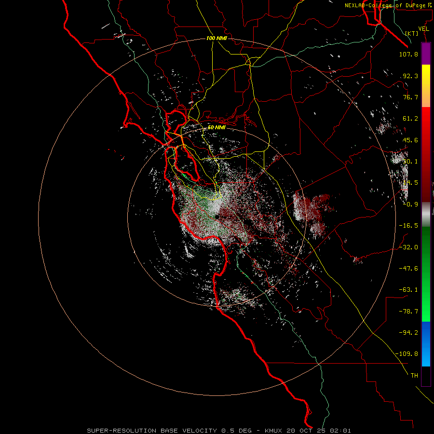
Task: Click the 100 NMI range ring label
Action: [x=217, y=38]
